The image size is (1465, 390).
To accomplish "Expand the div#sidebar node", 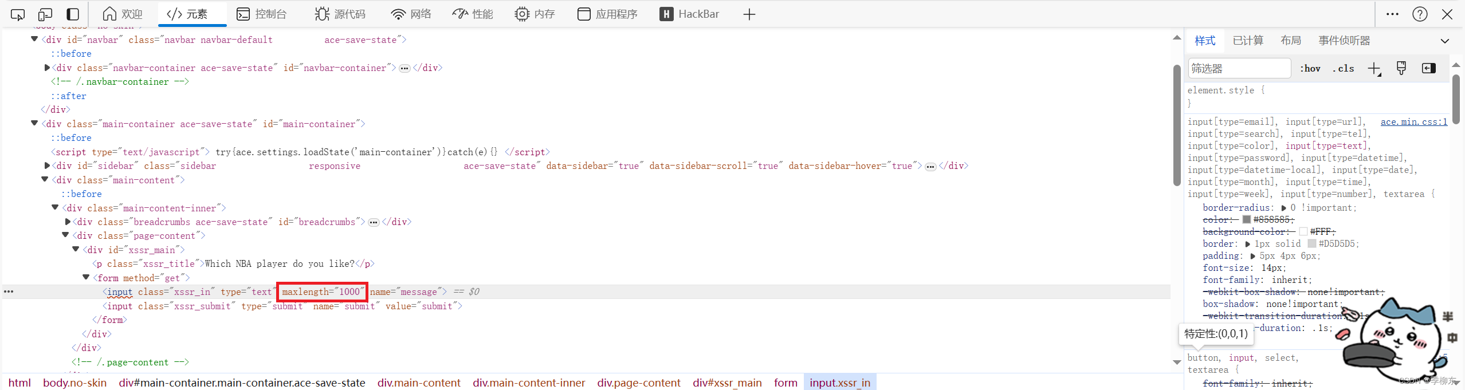I will (47, 166).
